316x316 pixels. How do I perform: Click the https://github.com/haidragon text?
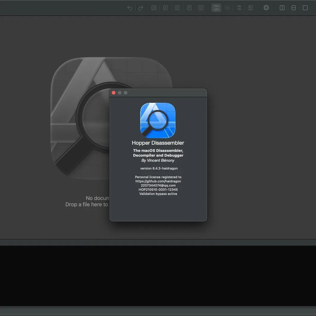pyautogui.click(x=158, y=181)
